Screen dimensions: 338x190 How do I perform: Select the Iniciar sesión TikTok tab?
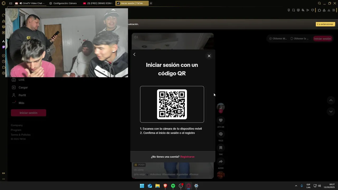132,3
